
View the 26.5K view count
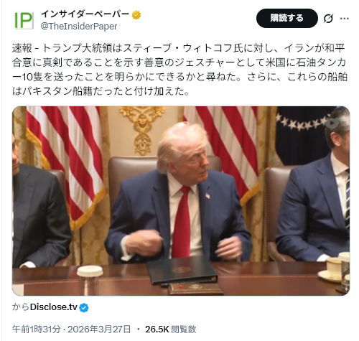click(157, 330)
